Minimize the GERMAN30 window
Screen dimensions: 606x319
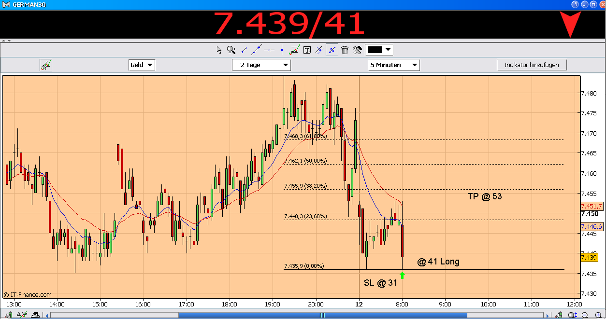click(584, 4)
